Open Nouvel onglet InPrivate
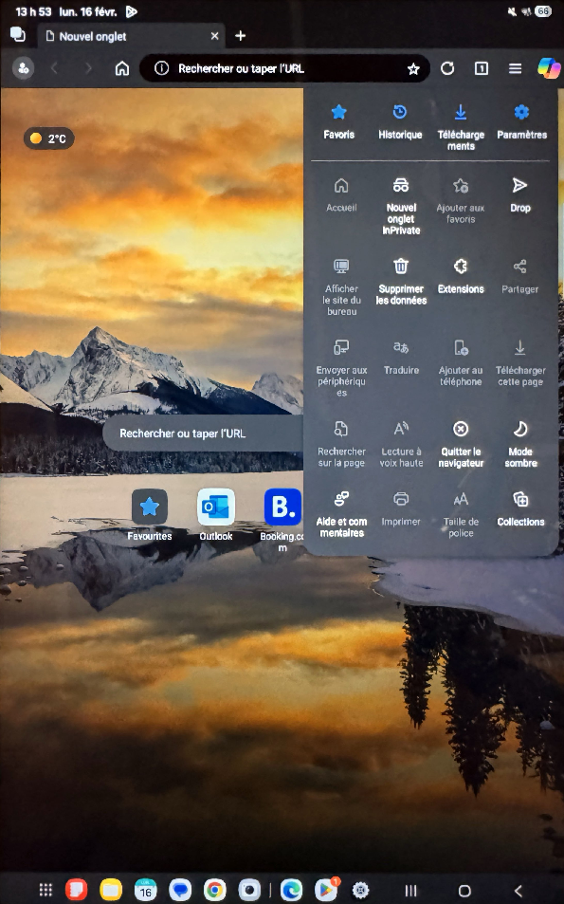This screenshot has width=564, height=904. [x=401, y=206]
